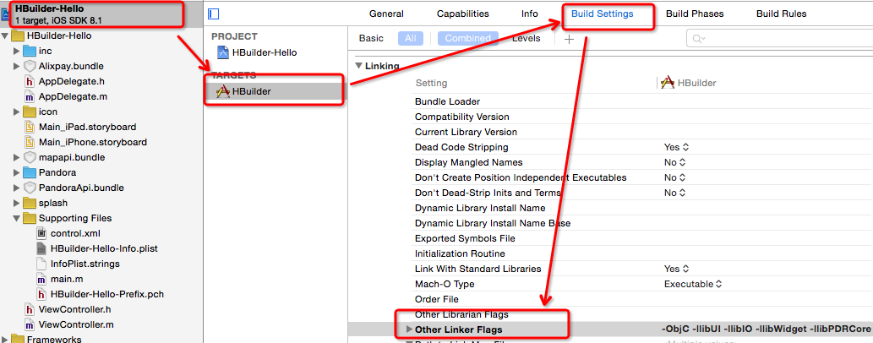Click the HBuilder-Hello project blueprint icon
Screen dimensions: 873x343
pyautogui.click(x=223, y=53)
